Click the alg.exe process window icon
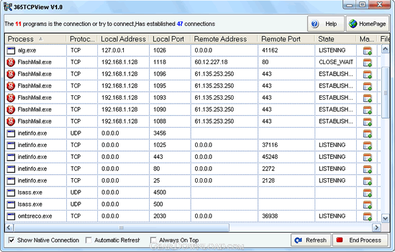The height and width of the screenshot is (252, 395). pos(11,51)
